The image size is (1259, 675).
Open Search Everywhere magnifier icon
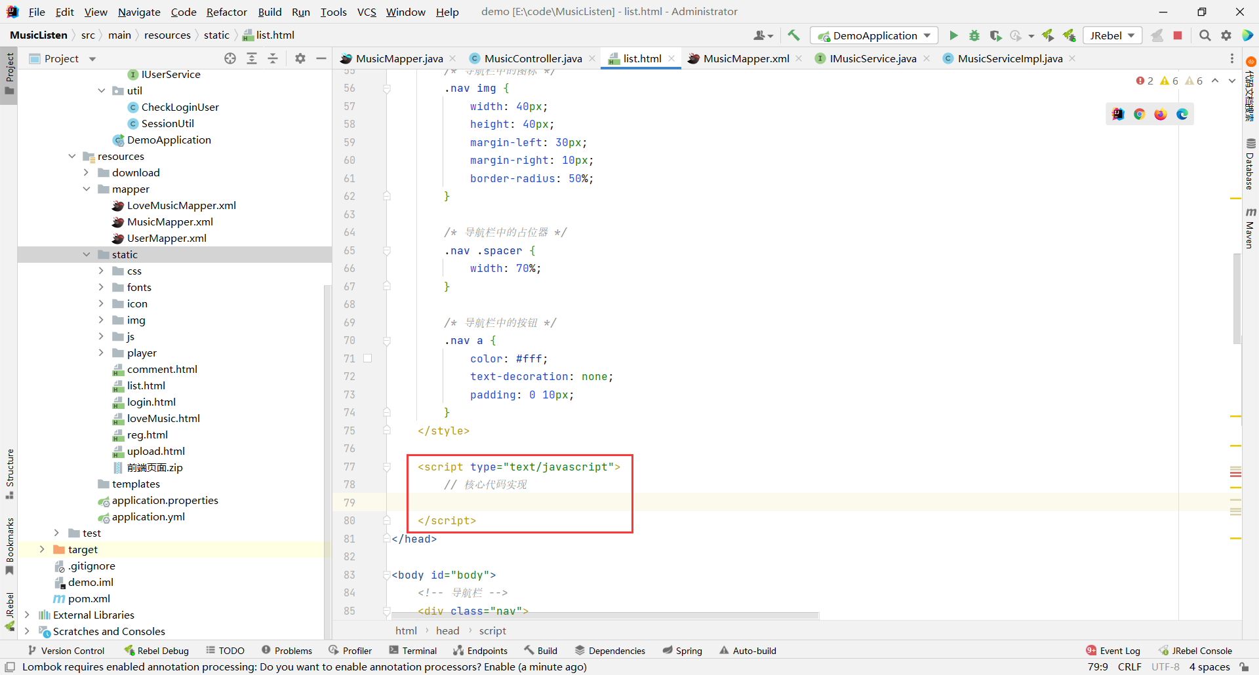[x=1205, y=35]
